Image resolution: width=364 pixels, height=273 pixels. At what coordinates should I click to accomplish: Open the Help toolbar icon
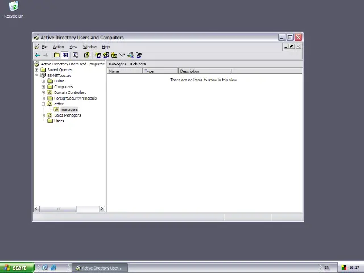pyautogui.click(x=86, y=55)
